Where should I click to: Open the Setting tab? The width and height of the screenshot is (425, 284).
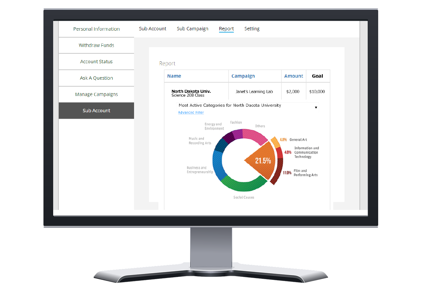(x=252, y=29)
